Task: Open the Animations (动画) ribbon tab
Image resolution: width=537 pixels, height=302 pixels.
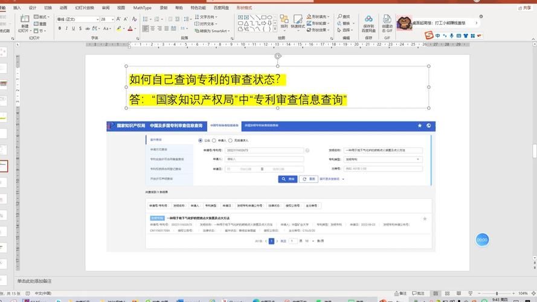Action: coord(63,7)
